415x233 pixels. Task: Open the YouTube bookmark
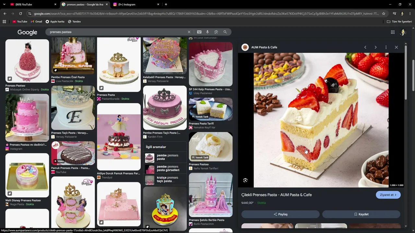pos(20,22)
